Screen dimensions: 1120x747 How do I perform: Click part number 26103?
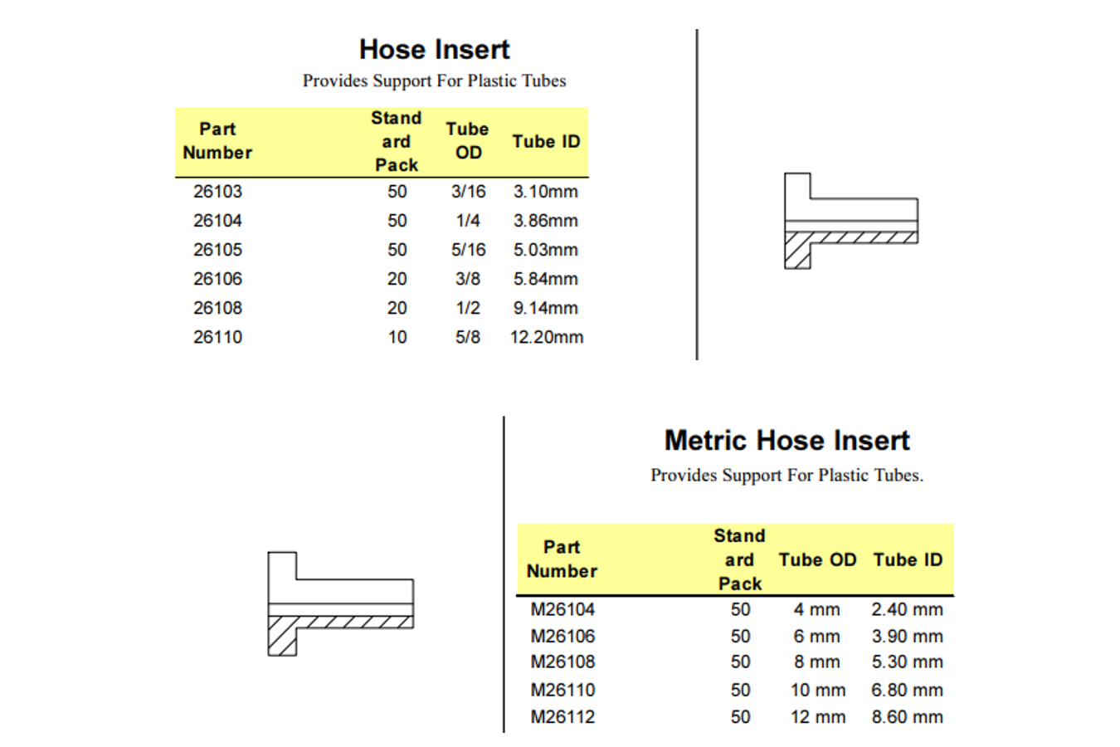click(217, 192)
